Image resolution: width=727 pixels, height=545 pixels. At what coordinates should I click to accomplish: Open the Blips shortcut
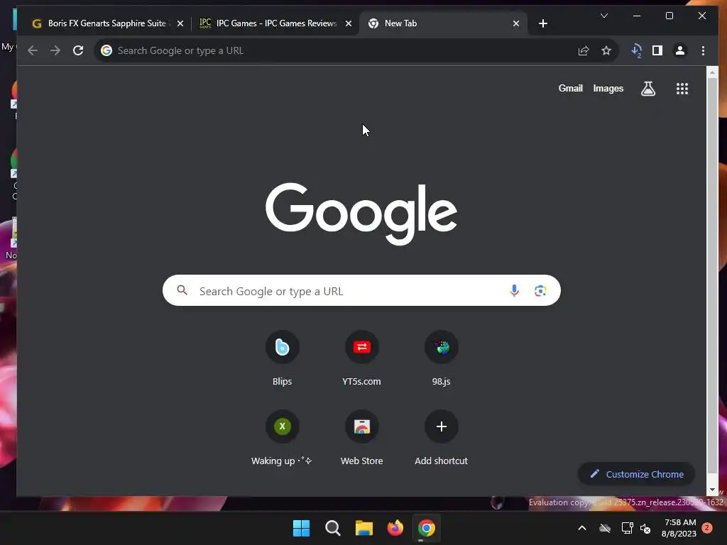(x=282, y=358)
